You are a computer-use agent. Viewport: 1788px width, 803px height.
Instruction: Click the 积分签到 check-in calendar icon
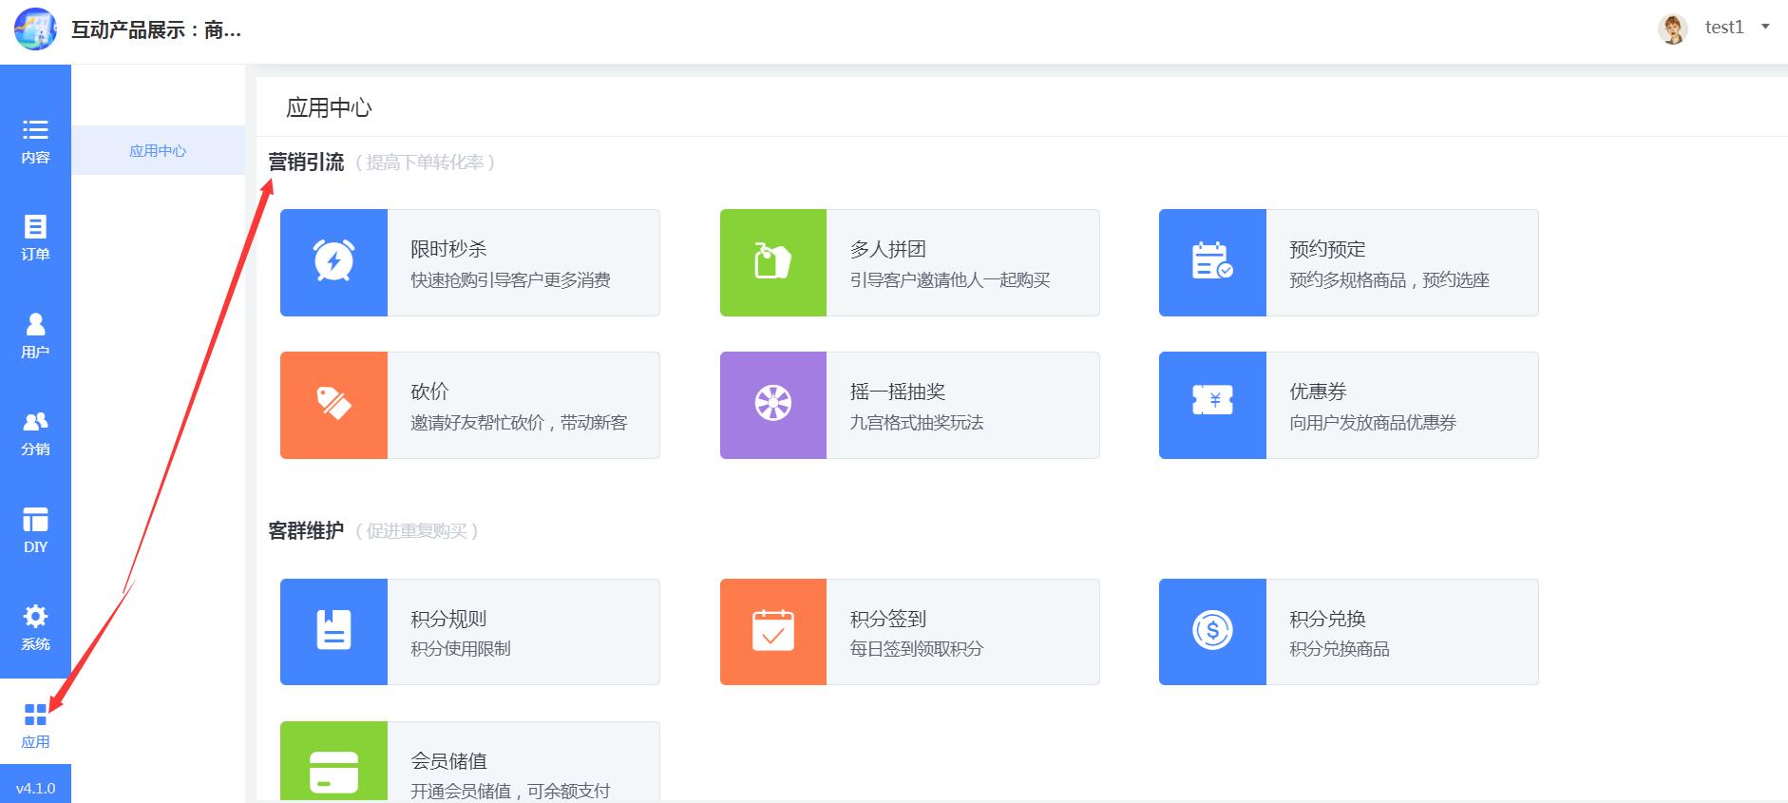tap(772, 630)
